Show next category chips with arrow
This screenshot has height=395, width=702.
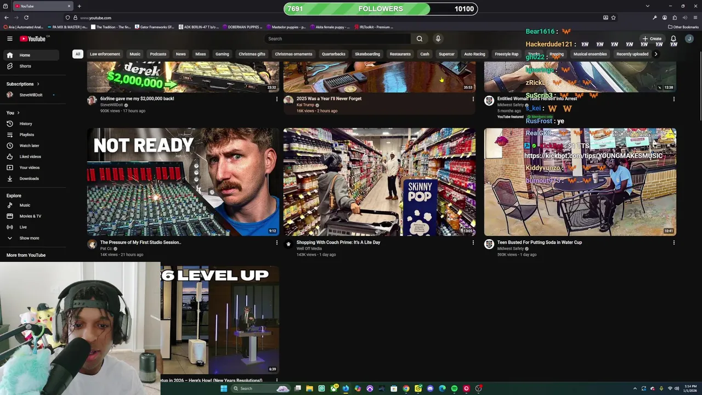[x=655, y=54]
